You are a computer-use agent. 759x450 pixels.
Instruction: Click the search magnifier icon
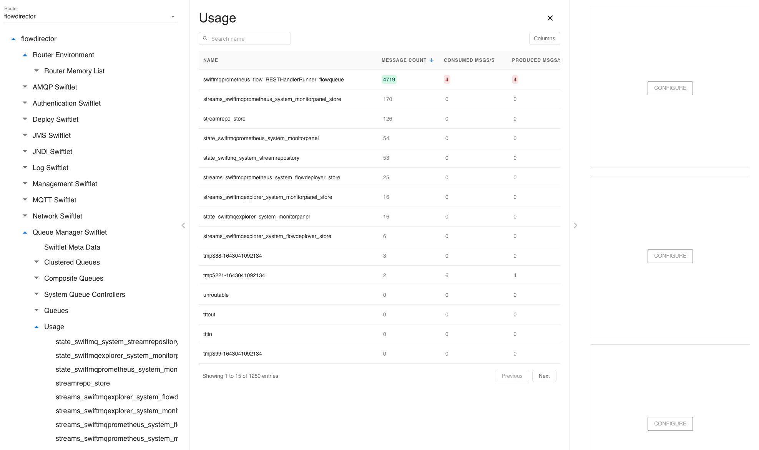pyautogui.click(x=205, y=38)
